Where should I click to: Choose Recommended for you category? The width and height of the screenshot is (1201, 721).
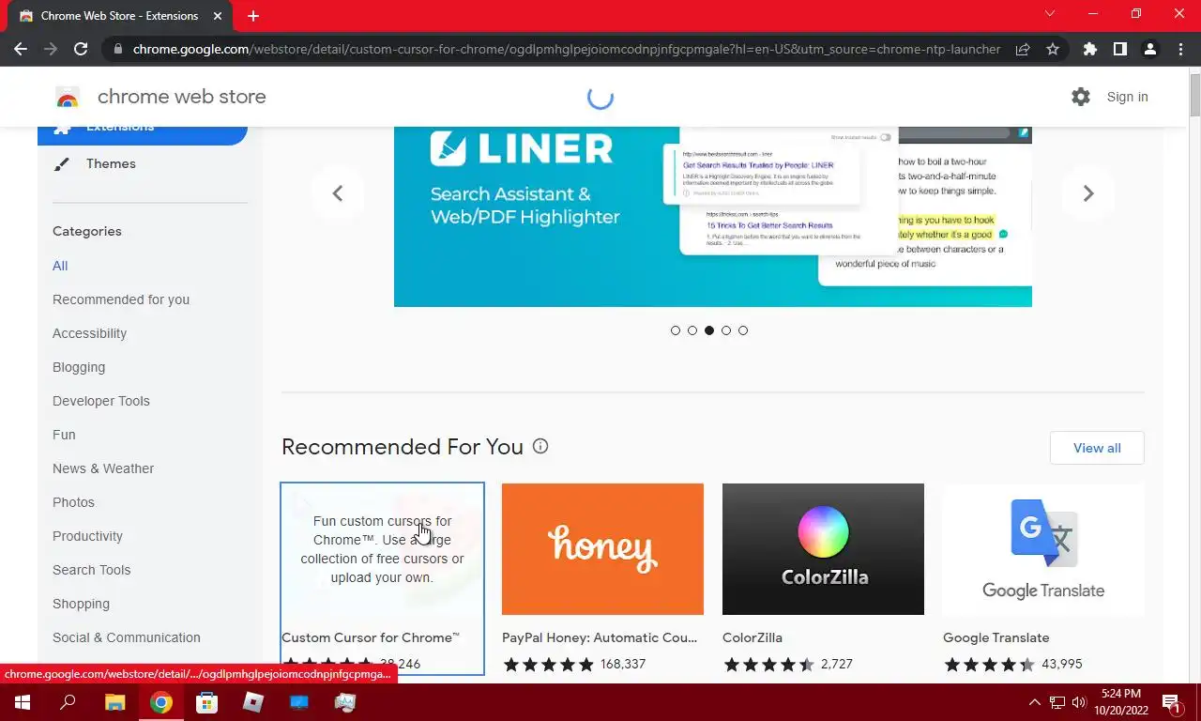[x=121, y=299]
